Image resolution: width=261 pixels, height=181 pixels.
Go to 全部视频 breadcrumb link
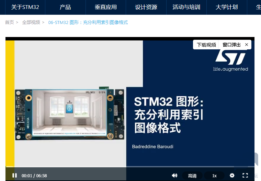pyautogui.click(x=31, y=22)
